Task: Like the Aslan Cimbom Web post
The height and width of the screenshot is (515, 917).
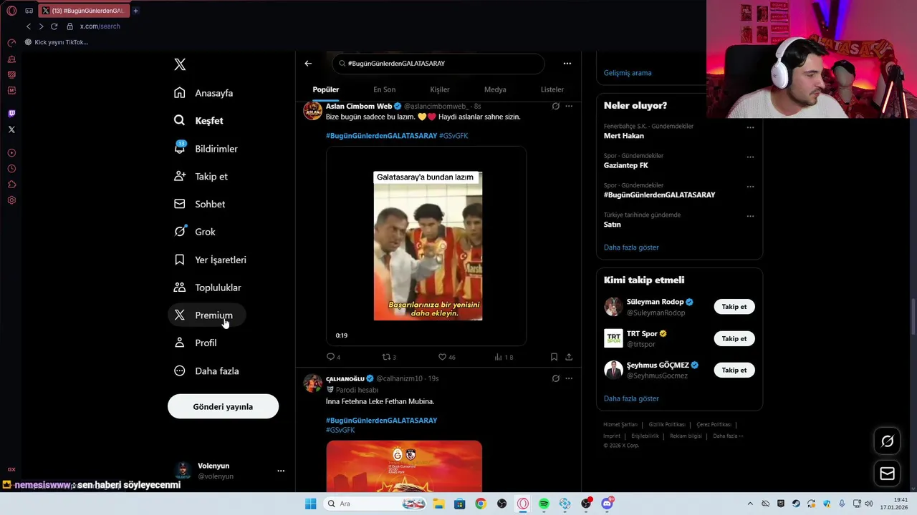Action: tap(446, 357)
